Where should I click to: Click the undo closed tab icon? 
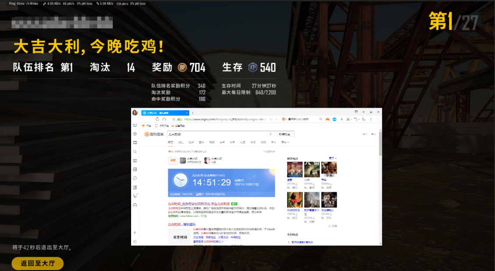356,119
